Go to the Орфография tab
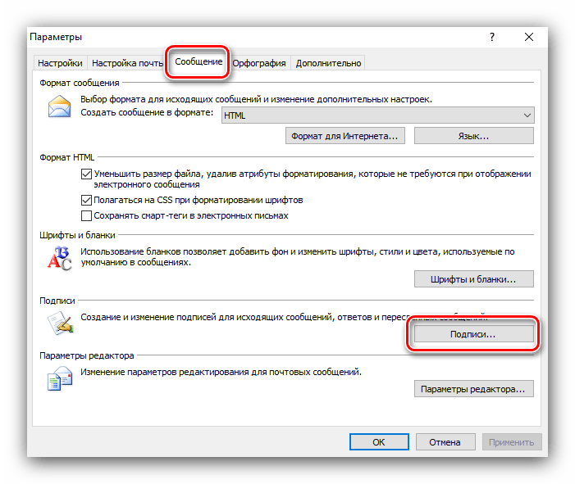This screenshot has width=575, height=484. pos(258,63)
